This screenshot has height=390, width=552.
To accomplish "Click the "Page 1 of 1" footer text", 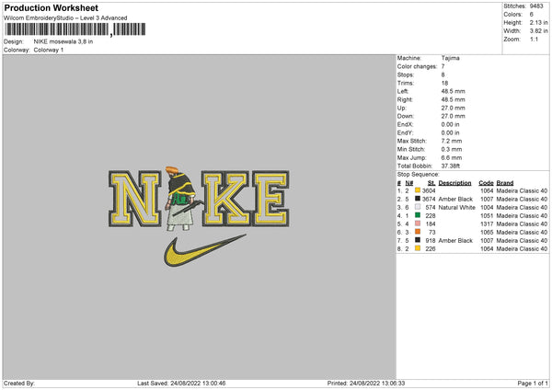I will (533, 384).
